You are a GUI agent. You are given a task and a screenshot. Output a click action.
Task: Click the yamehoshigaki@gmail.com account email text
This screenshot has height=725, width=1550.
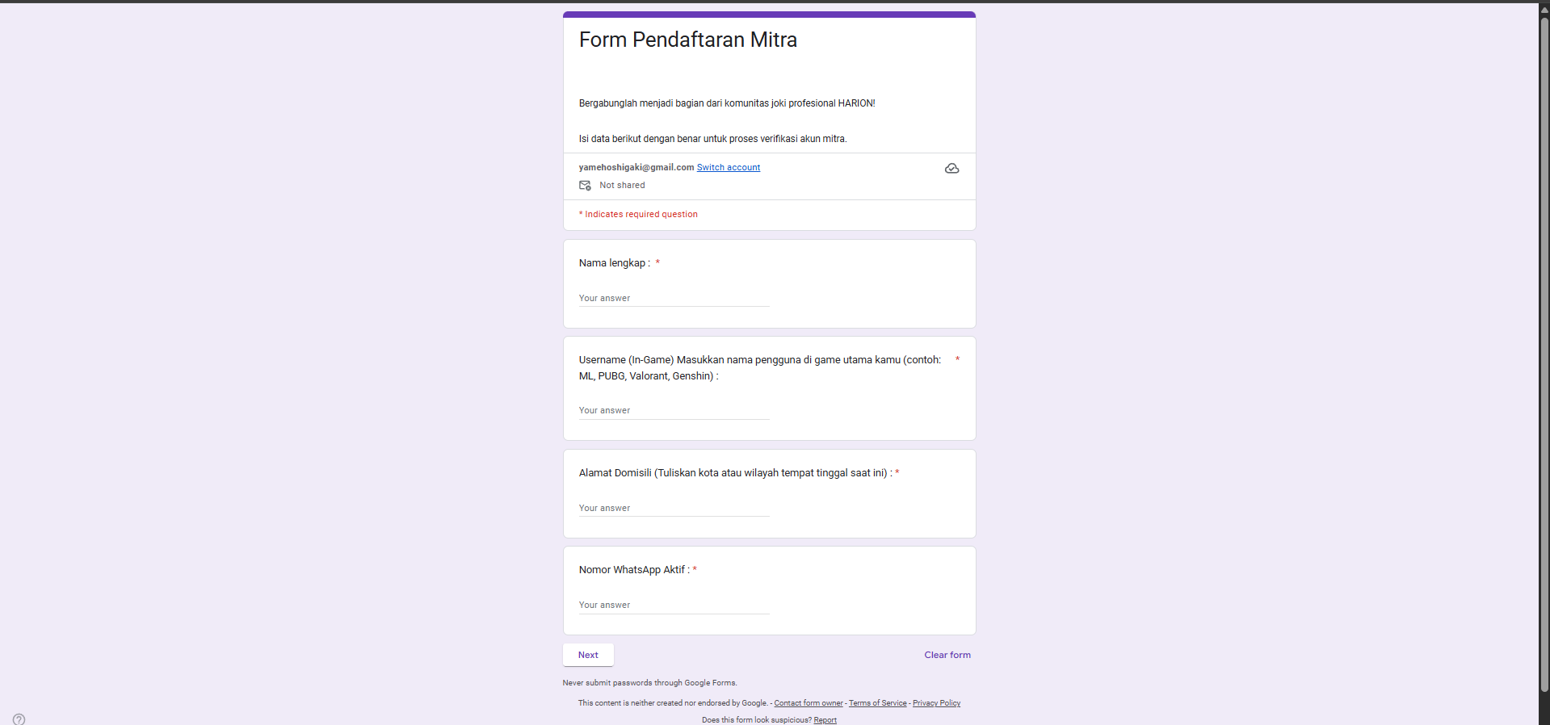coord(636,168)
